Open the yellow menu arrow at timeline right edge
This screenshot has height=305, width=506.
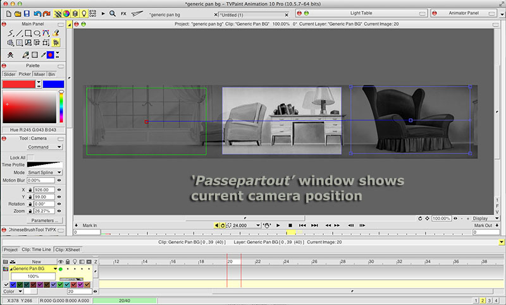(501, 242)
